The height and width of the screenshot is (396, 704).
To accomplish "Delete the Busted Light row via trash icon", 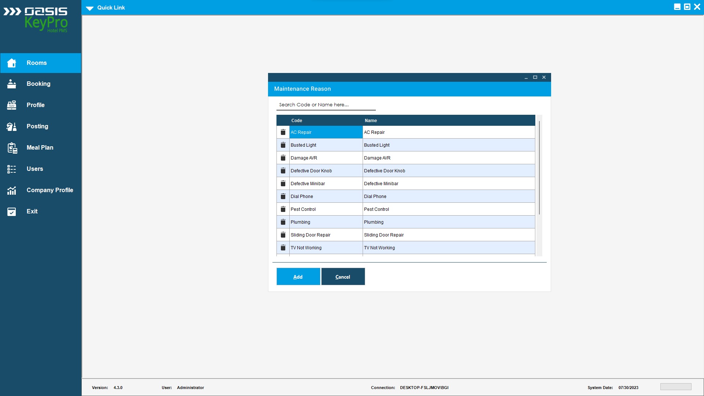I will [283, 145].
